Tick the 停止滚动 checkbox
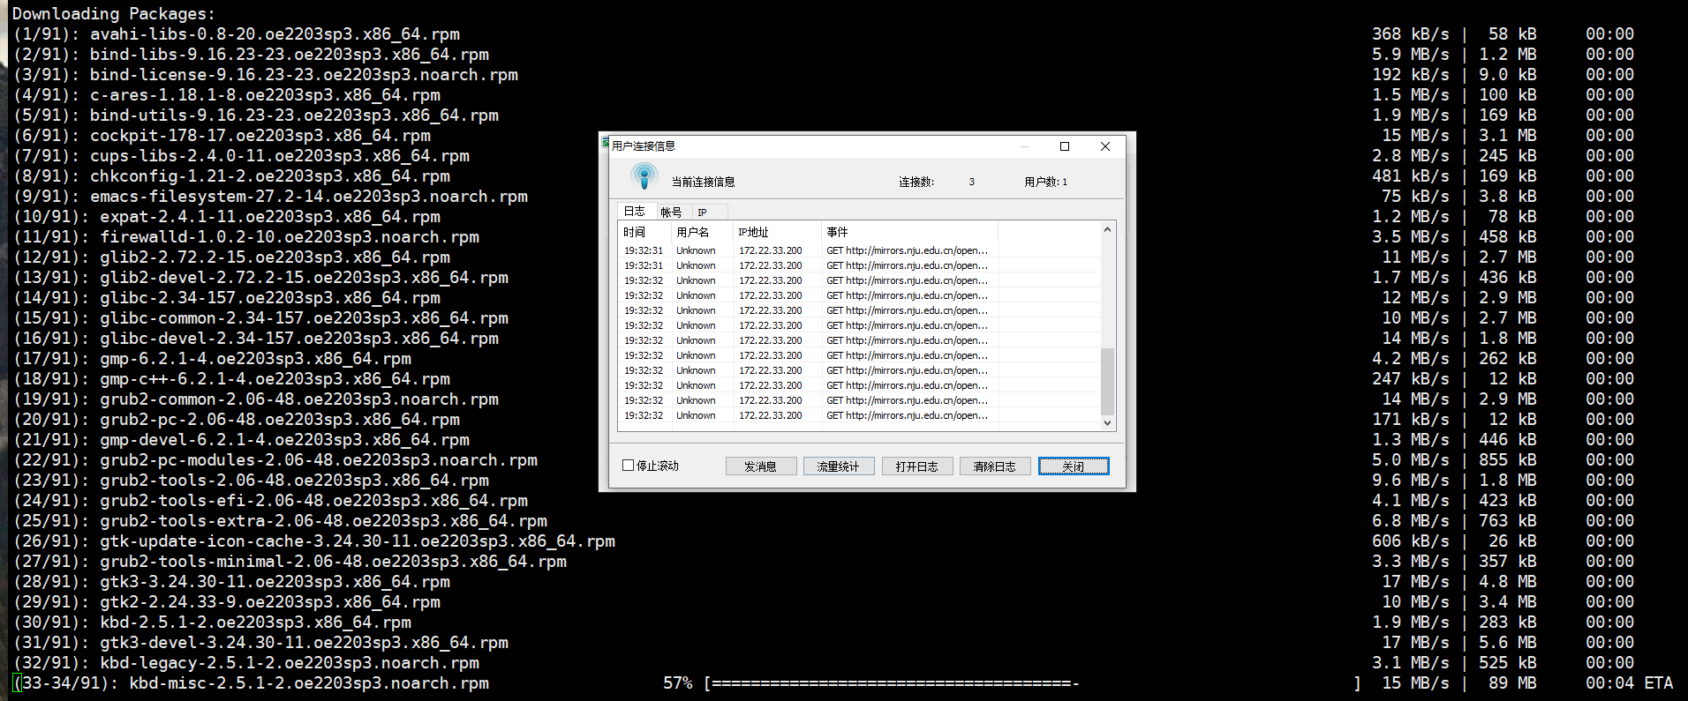This screenshot has width=1688, height=701. 629,466
